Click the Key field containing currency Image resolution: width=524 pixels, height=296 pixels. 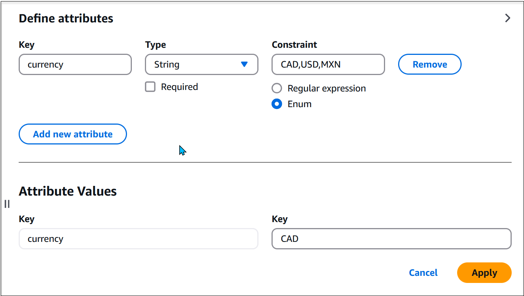[x=75, y=64]
